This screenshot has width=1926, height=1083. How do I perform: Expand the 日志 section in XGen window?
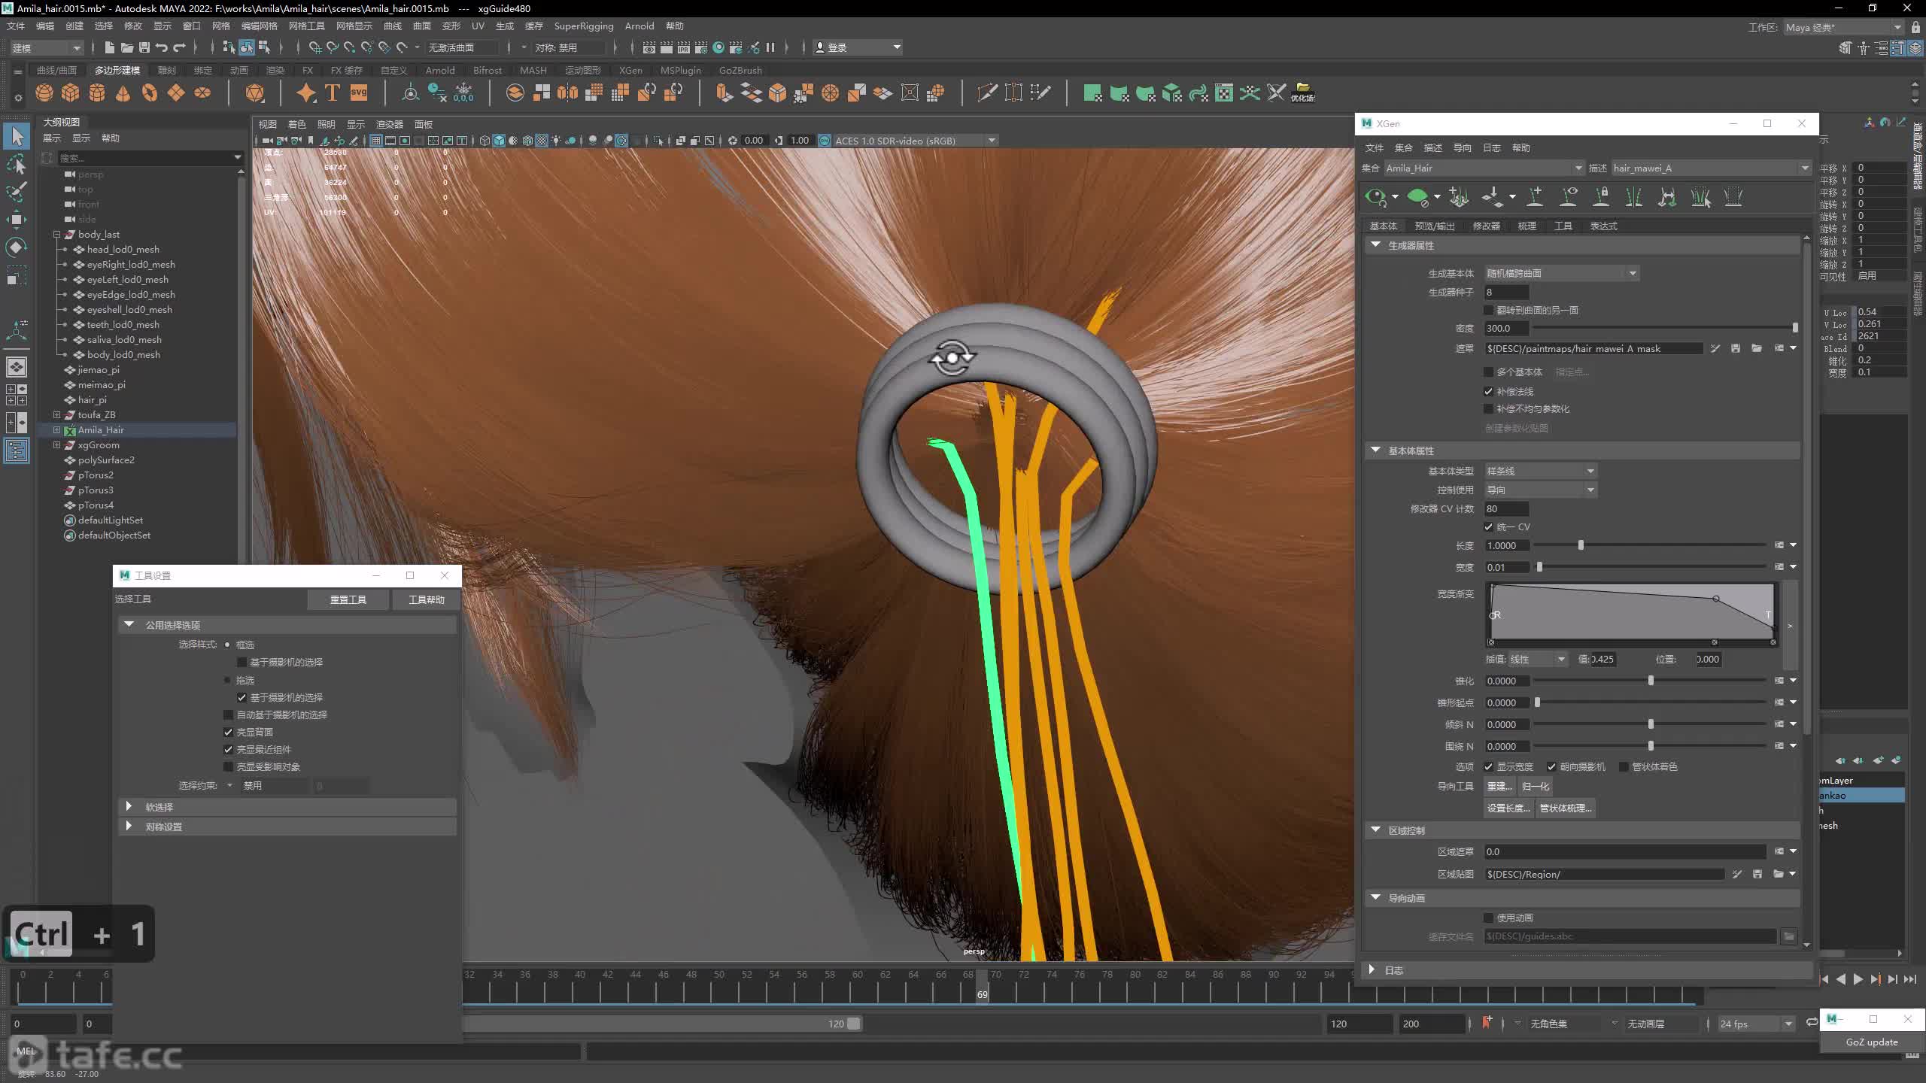pyautogui.click(x=1372, y=969)
